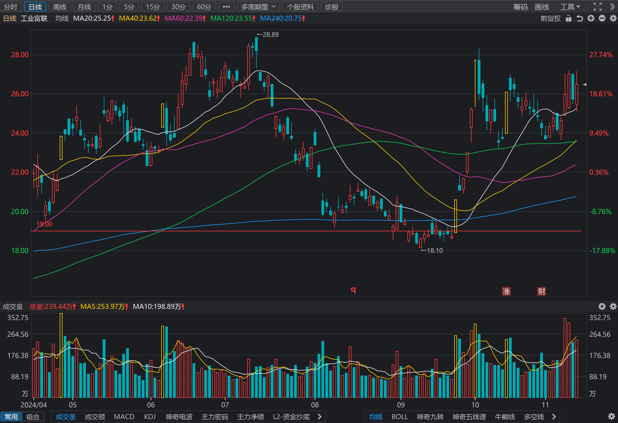The image size is (618, 423).
Task: Select 主力净额 sub-indicator tab
Action: tap(251, 417)
